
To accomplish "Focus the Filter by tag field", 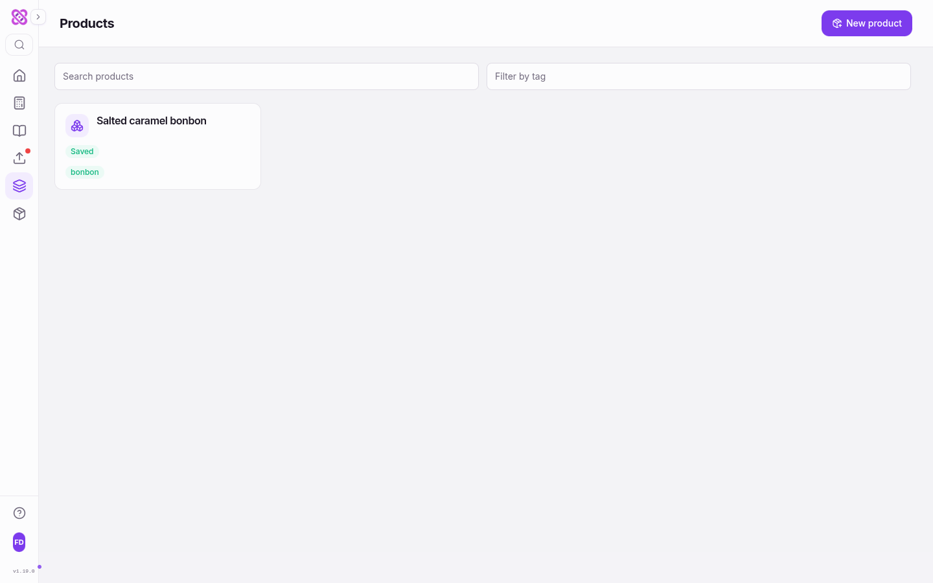I will [x=698, y=76].
